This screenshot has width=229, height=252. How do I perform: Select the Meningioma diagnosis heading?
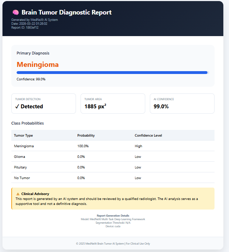[x=38, y=65]
